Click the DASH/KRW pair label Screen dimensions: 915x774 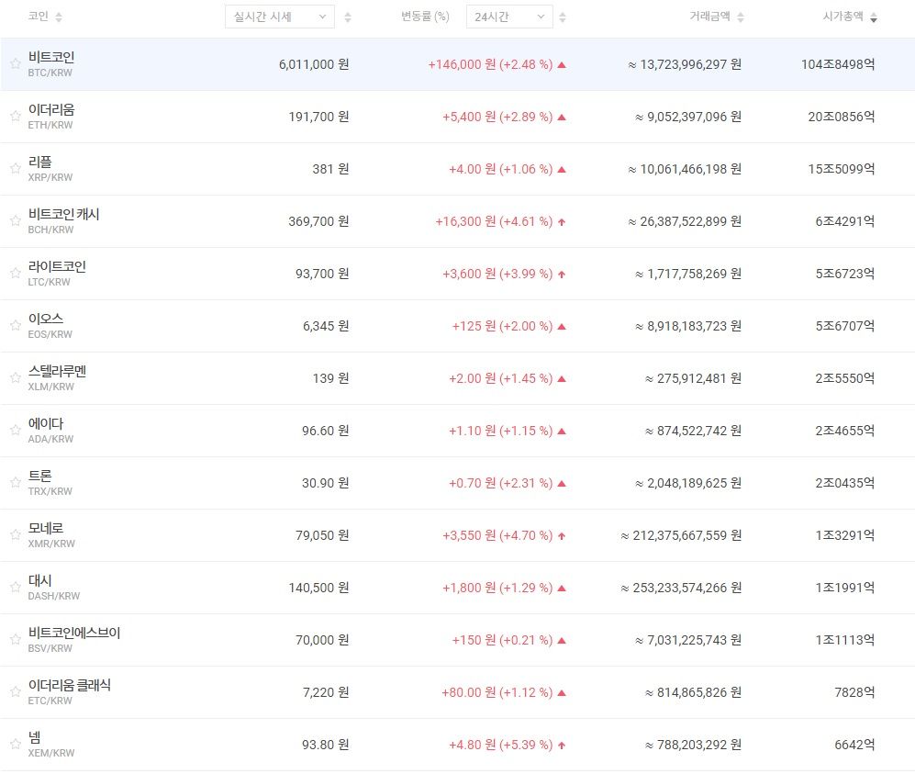click(x=53, y=596)
